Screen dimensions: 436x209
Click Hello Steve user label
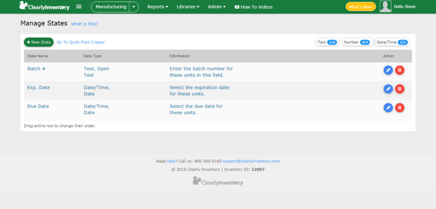click(x=405, y=7)
